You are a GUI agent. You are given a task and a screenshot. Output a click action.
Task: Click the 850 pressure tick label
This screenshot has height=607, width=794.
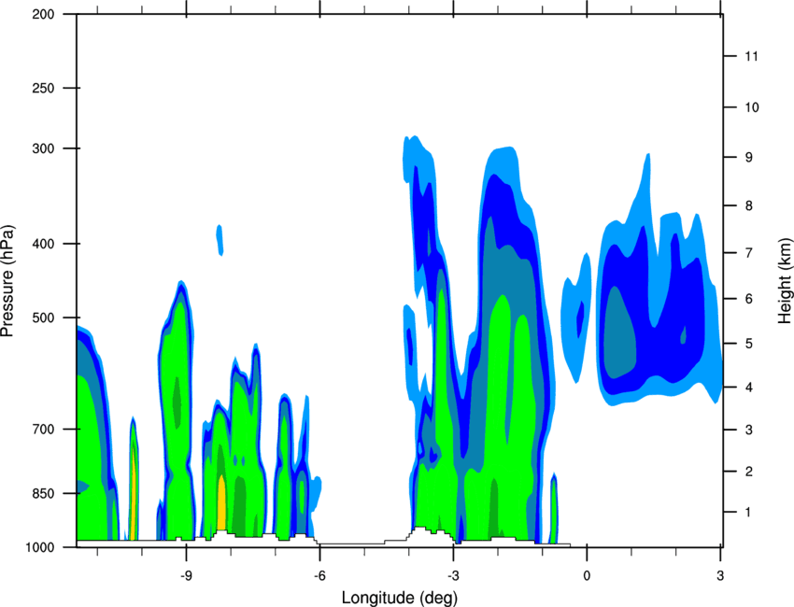(43, 493)
